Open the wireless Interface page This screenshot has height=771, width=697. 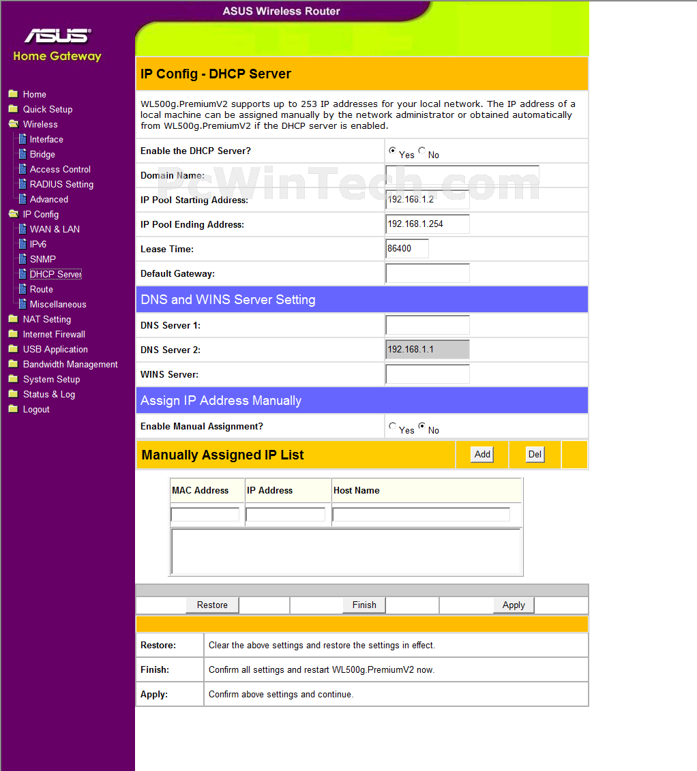click(x=46, y=139)
